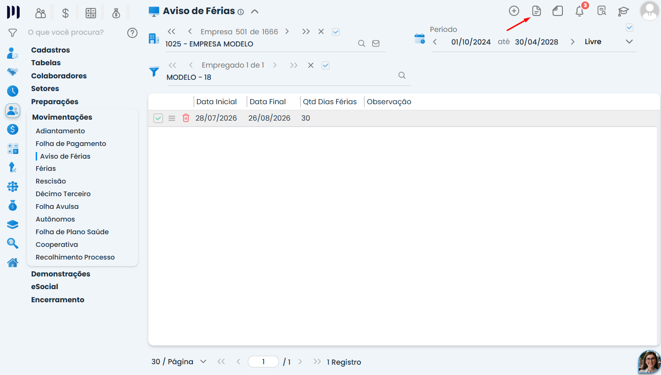Open the notifications bell icon
This screenshot has height=375, width=661.
tap(580, 11)
